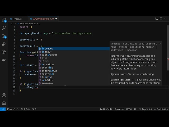Open the Explorer view in activity bar
The image size is (169, 127).
[x=4, y=20]
